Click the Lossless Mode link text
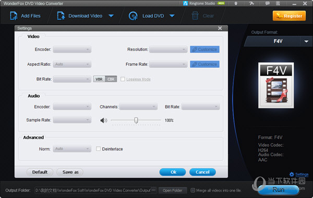 pos(138,79)
